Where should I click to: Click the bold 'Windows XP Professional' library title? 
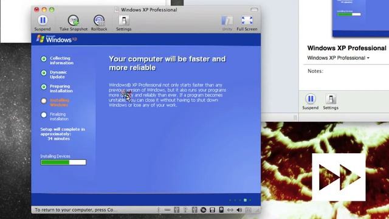[x=346, y=48]
